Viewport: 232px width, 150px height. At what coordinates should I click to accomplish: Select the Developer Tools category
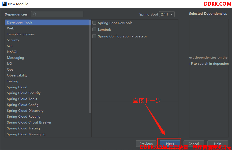[x=47, y=22]
